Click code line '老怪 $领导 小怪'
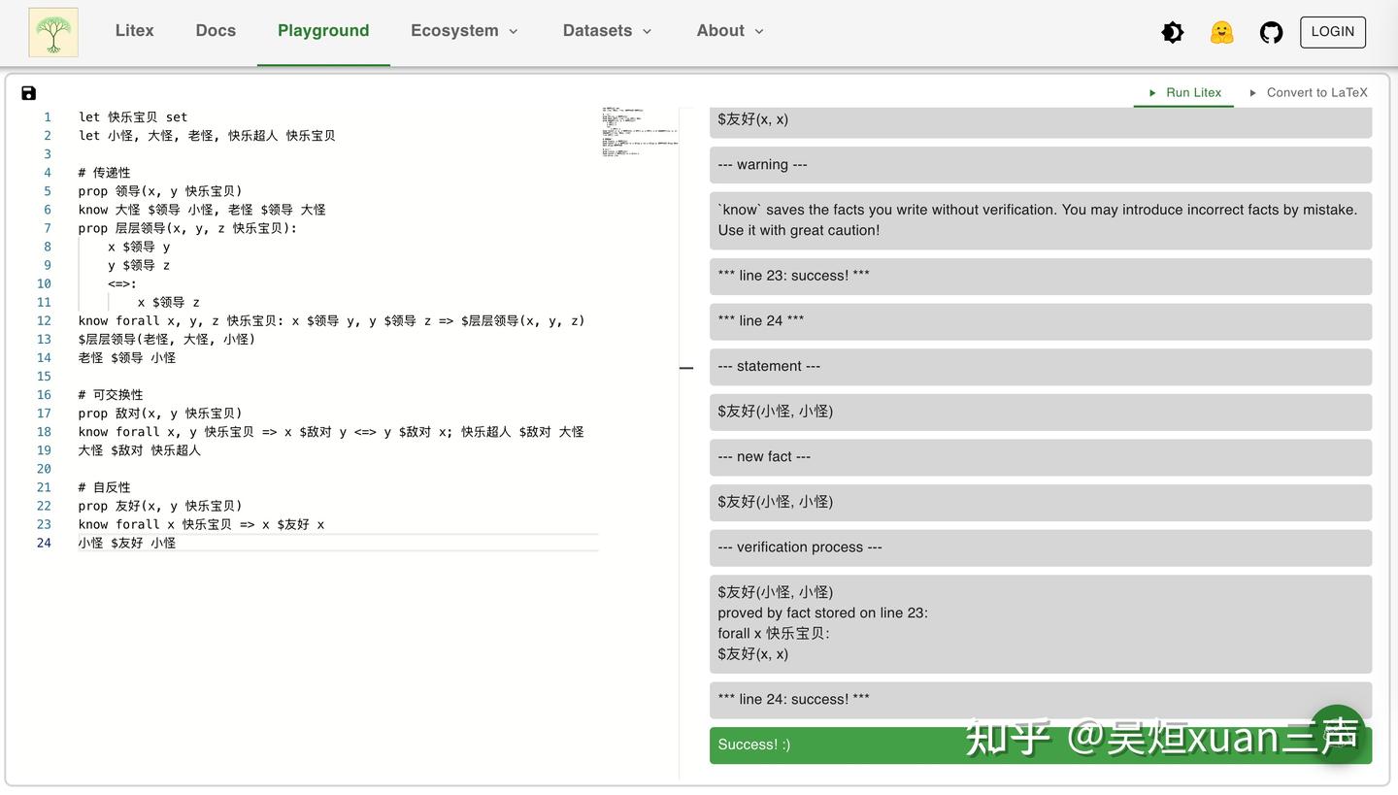Viewport: 1398px width, 795px height. 127,358
